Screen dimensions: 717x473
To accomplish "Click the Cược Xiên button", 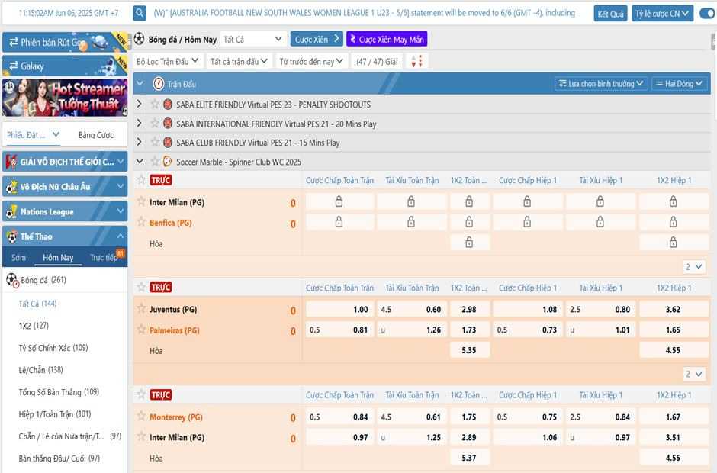I will (x=317, y=40).
